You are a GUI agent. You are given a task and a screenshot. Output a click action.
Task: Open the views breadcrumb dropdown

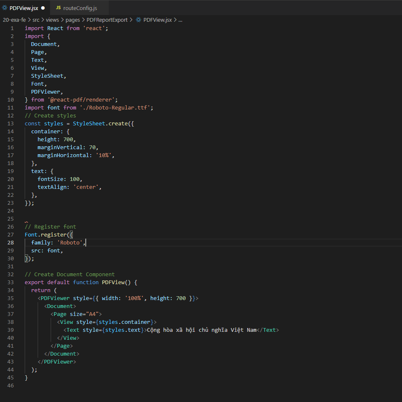coord(52,20)
